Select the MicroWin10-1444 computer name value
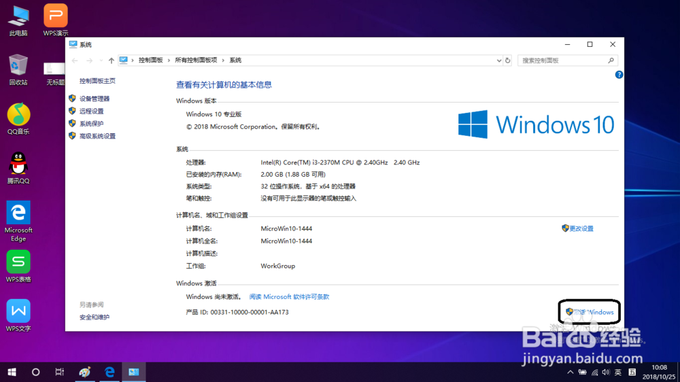Viewport: 680px width, 382px height. 286,228
